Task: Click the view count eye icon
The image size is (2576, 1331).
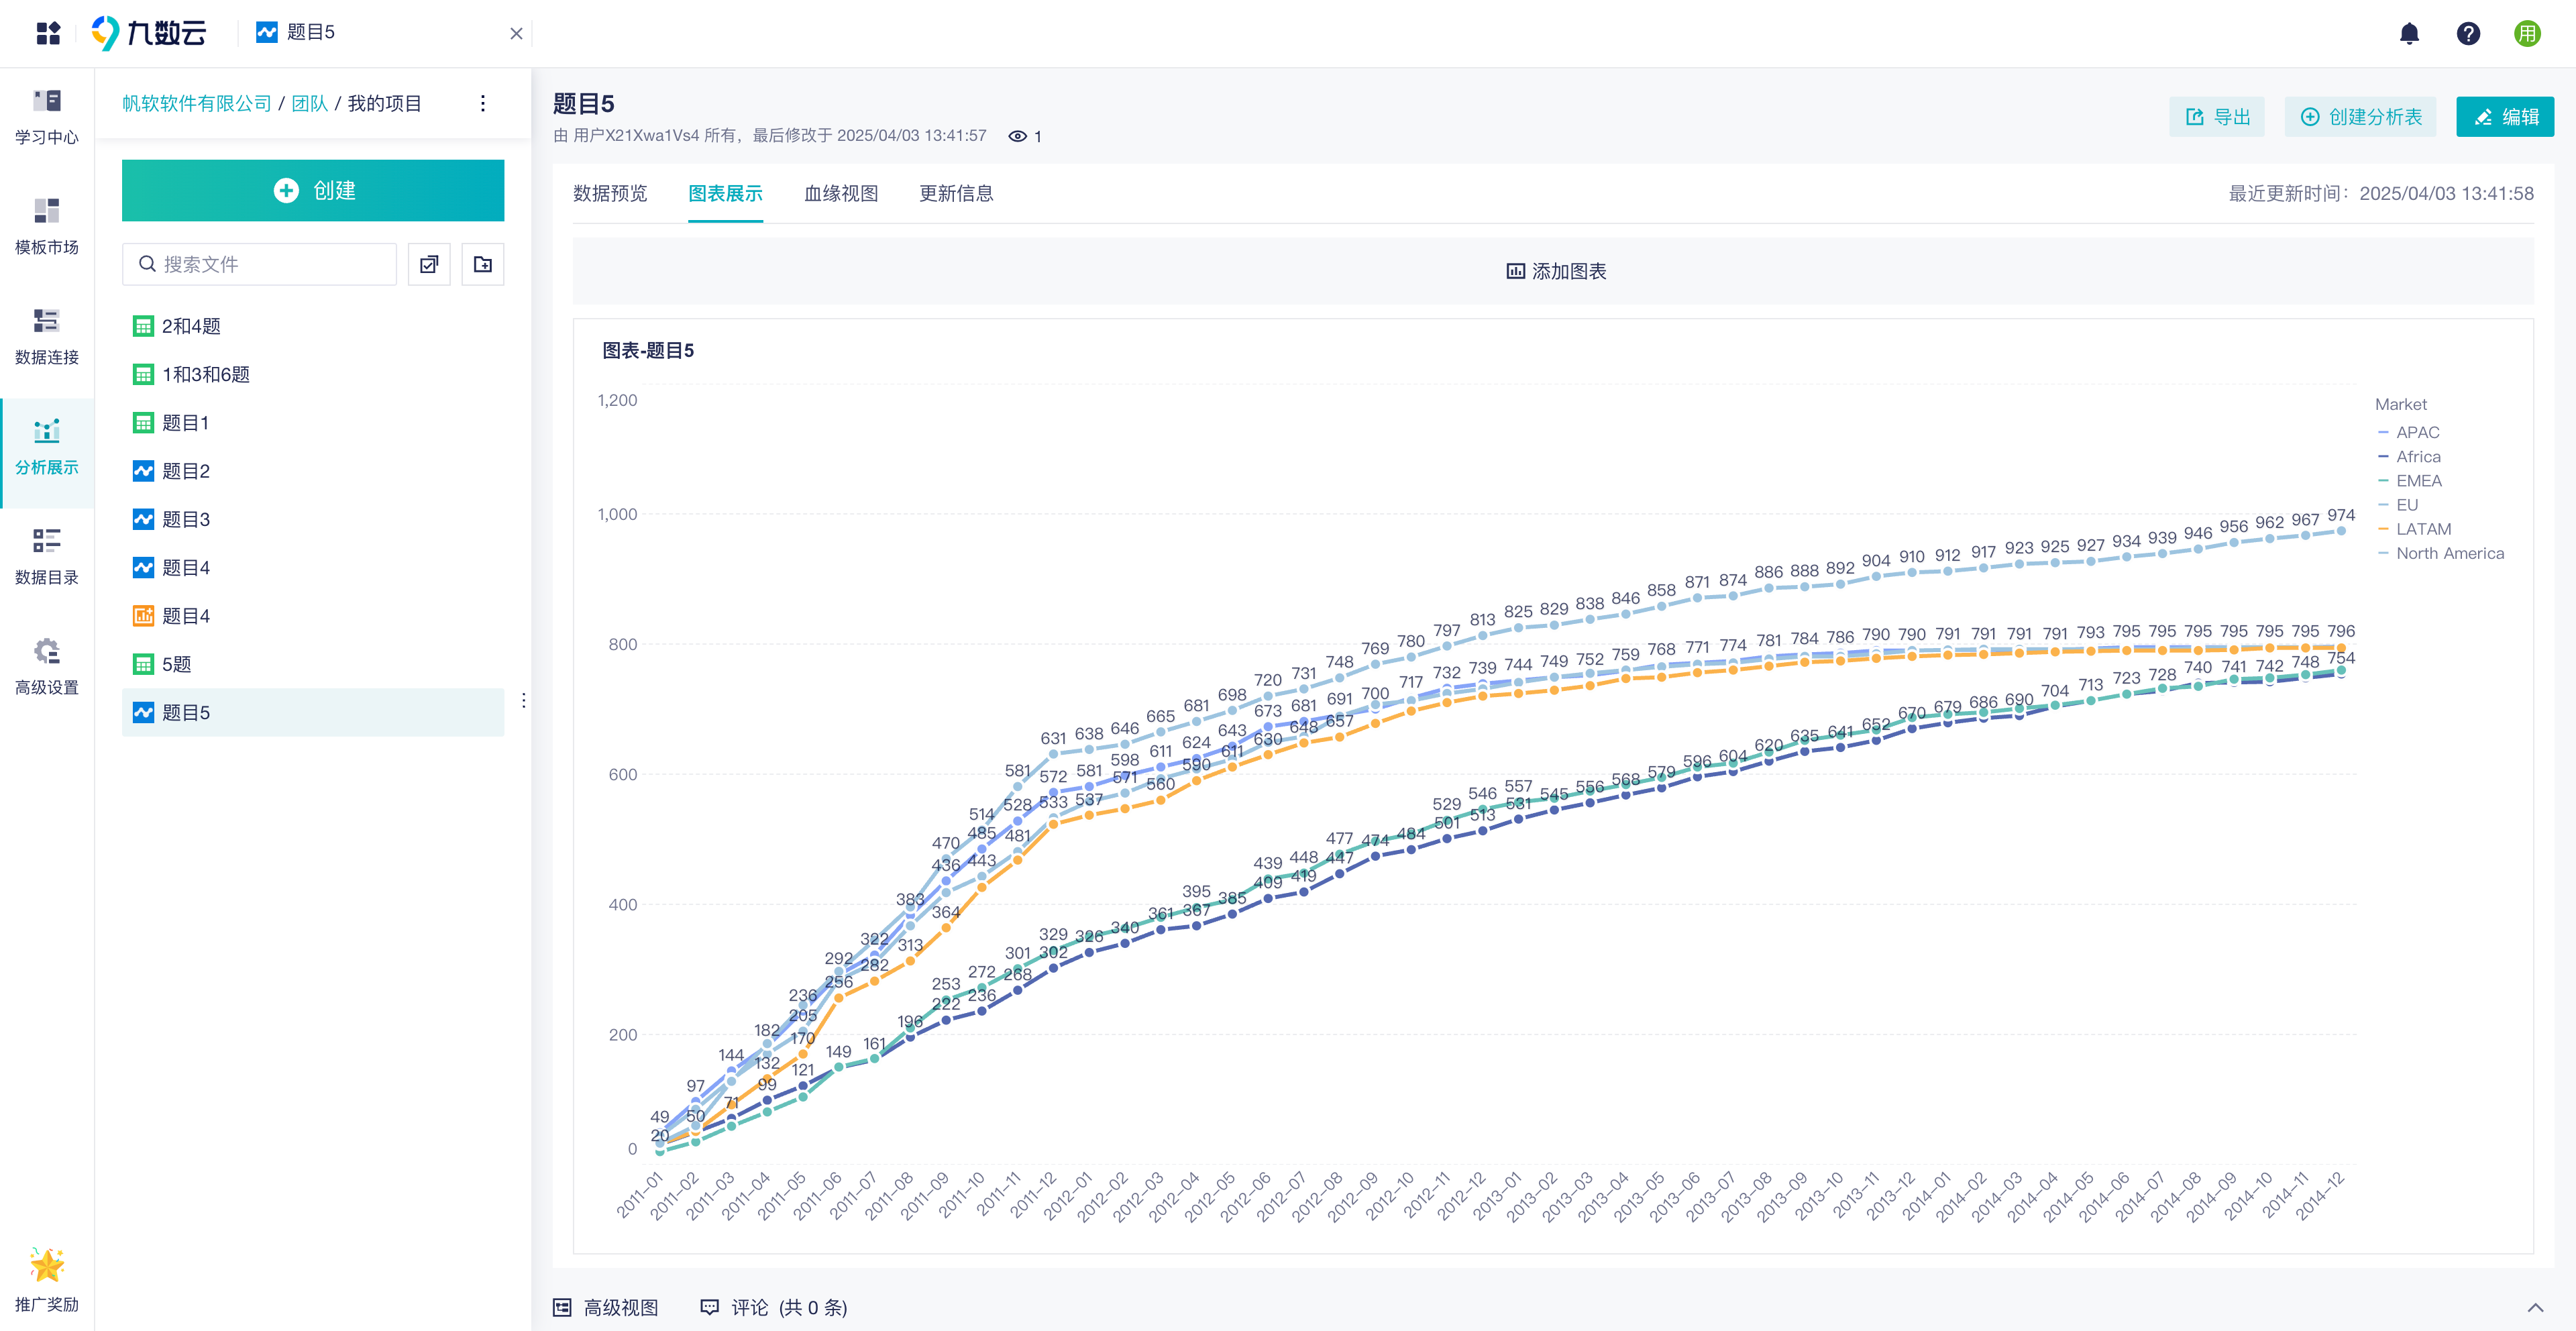Action: tap(1017, 136)
